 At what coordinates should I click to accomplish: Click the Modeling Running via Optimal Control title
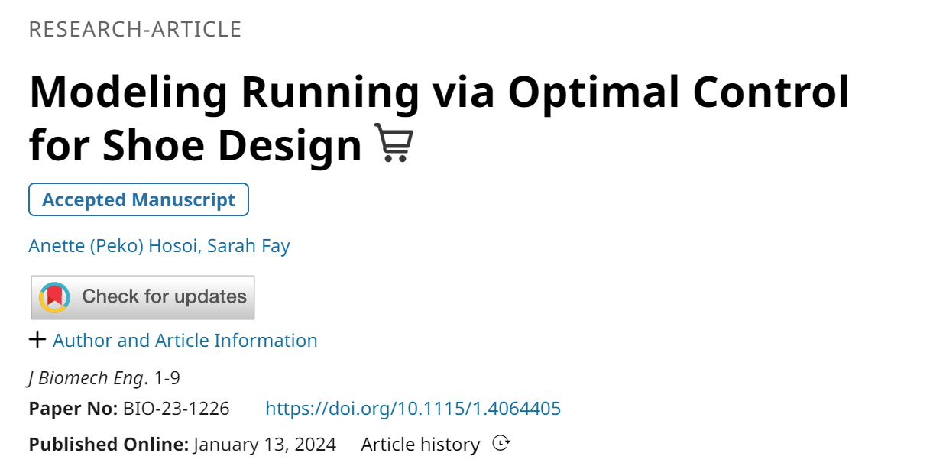(439, 92)
